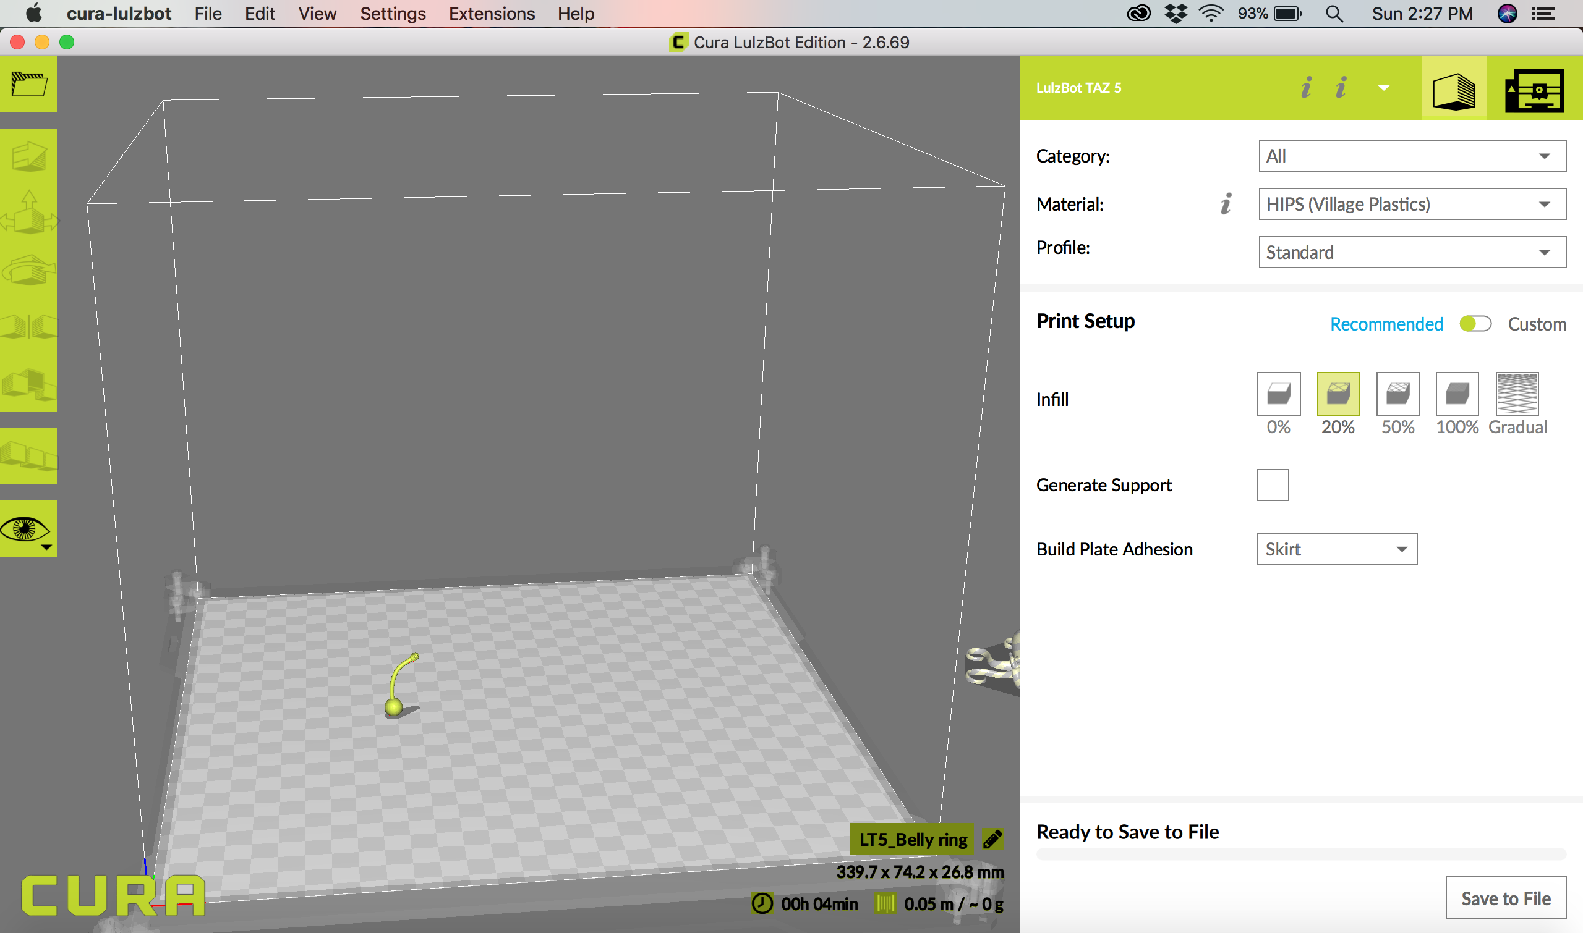Click the first printer info icon
Image resolution: width=1583 pixels, height=933 pixels.
[1307, 87]
